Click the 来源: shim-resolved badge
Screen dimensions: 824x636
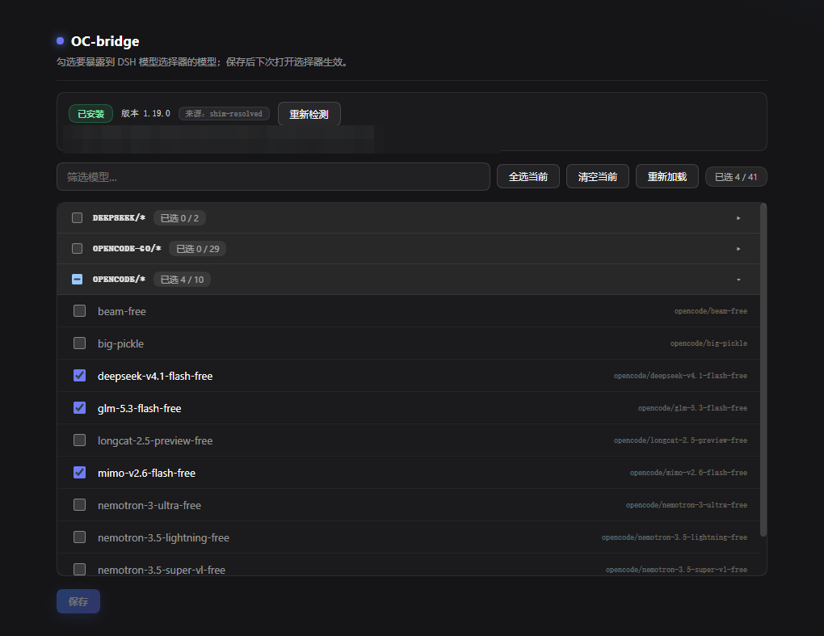(224, 113)
